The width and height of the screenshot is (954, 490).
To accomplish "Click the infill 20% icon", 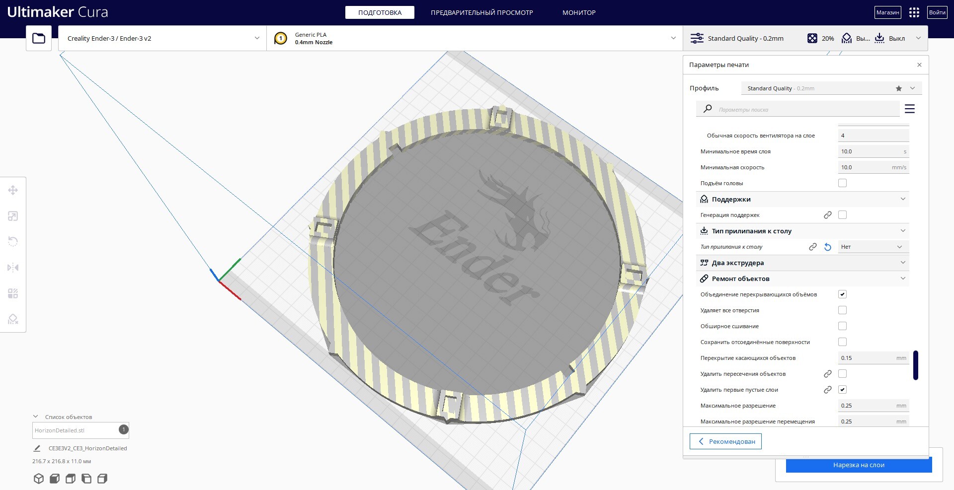I will pyautogui.click(x=812, y=38).
